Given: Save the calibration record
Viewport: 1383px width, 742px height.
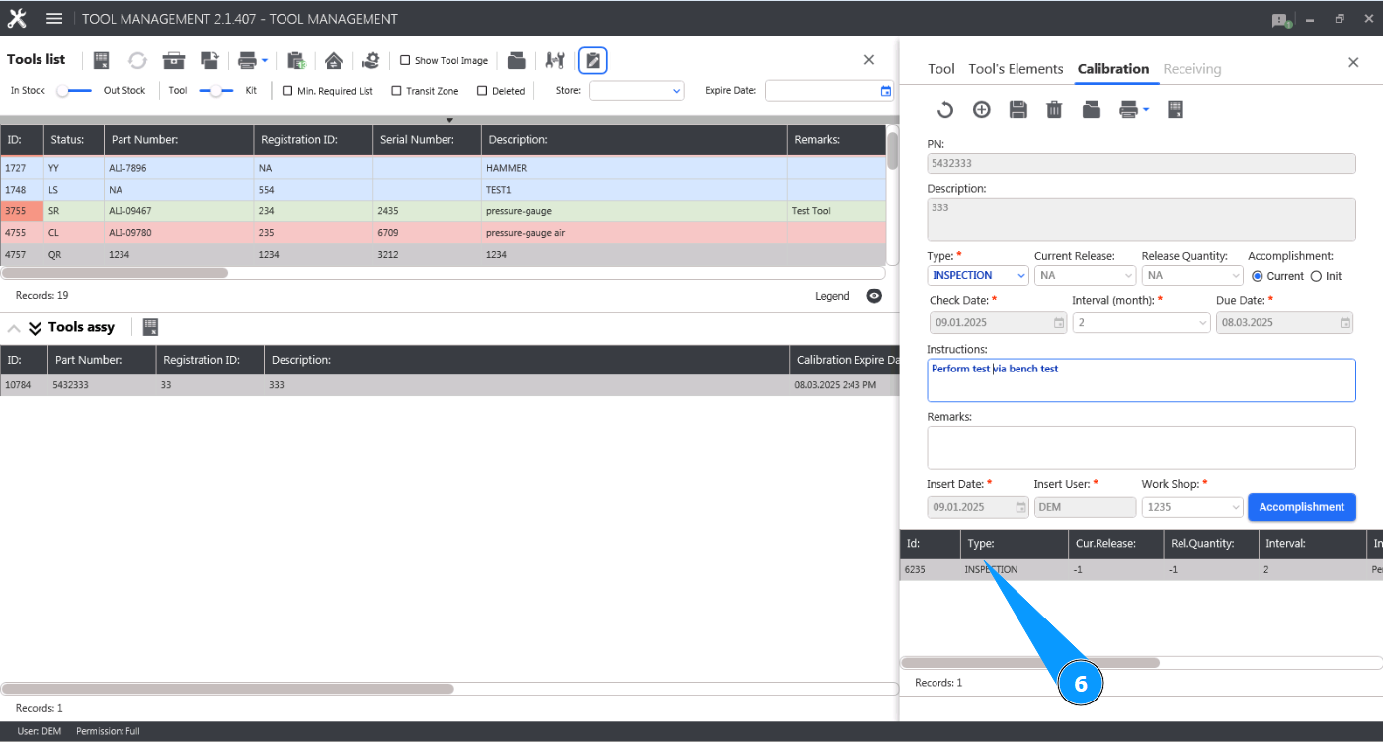Looking at the screenshot, I should [1018, 110].
